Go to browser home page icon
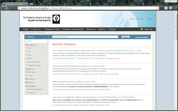Image resolution: width=178 pixels, height=111 pixels. click(15, 8)
